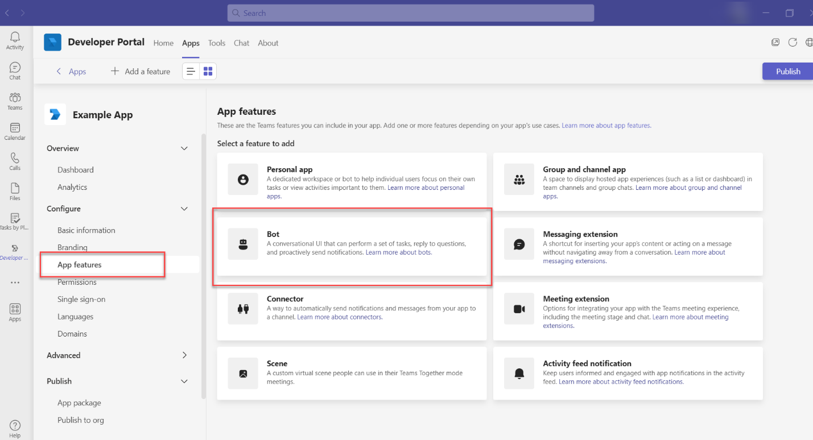
Task: Open Help icon at rail bottom
Action: click(x=15, y=429)
